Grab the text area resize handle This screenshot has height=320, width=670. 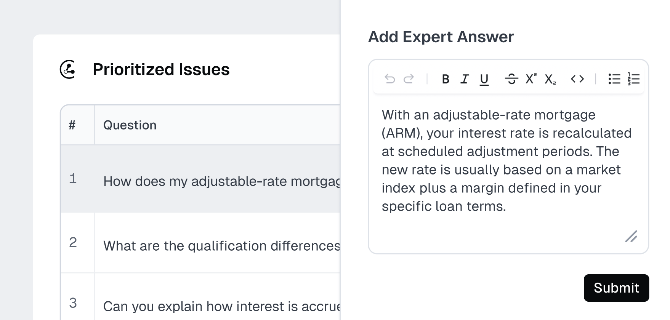(x=631, y=237)
